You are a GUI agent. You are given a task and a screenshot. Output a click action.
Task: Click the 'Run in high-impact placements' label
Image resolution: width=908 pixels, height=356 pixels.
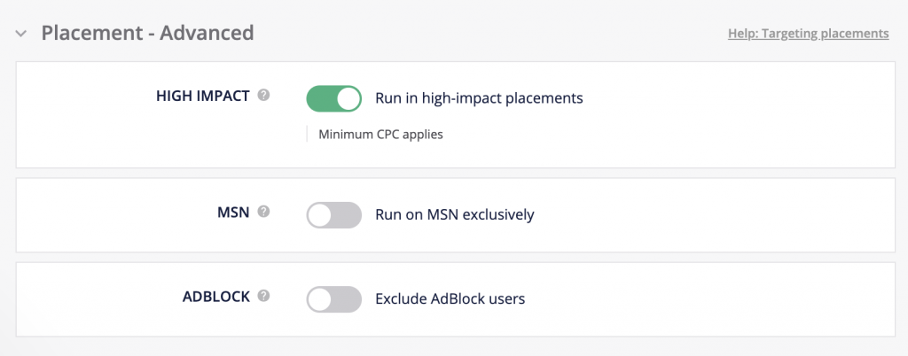479,98
